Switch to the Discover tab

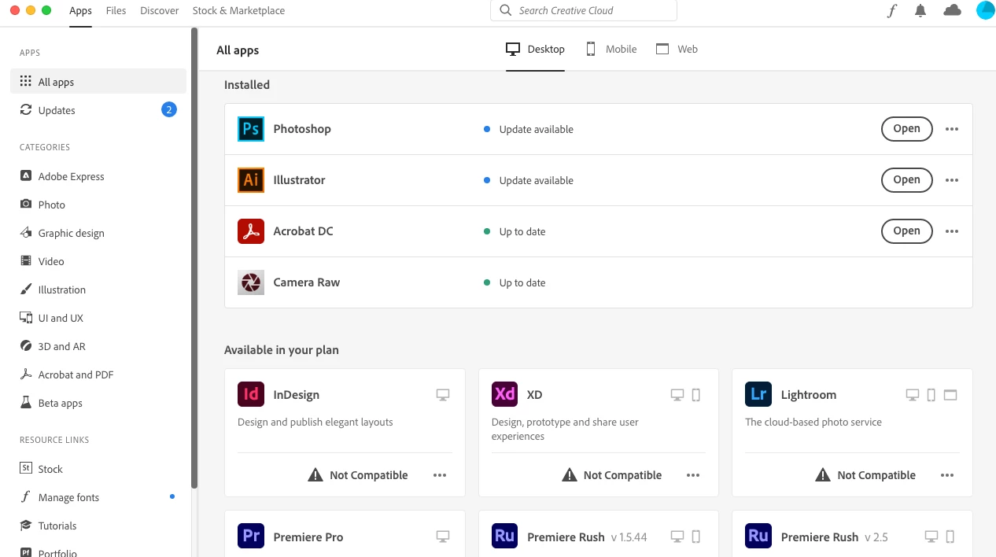(x=160, y=11)
